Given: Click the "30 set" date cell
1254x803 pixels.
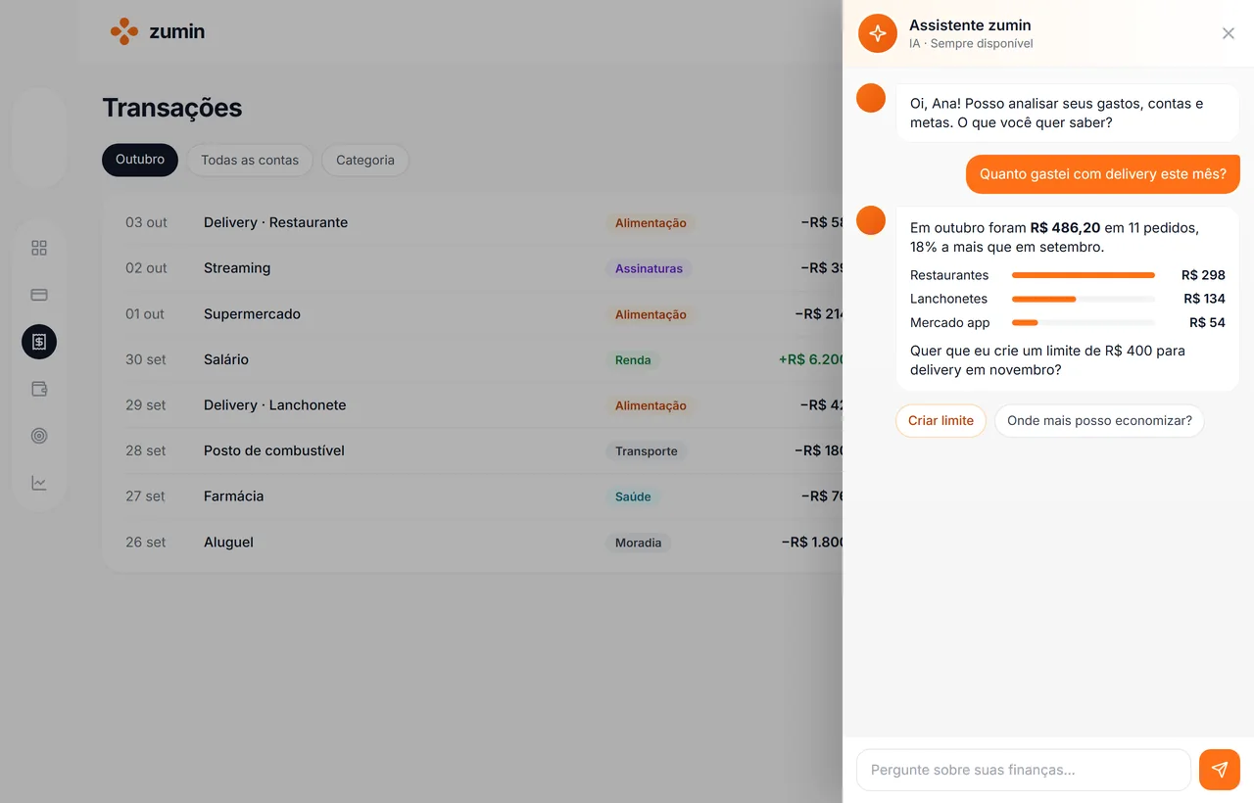Looking at the screenshot, I should [146, 359].
